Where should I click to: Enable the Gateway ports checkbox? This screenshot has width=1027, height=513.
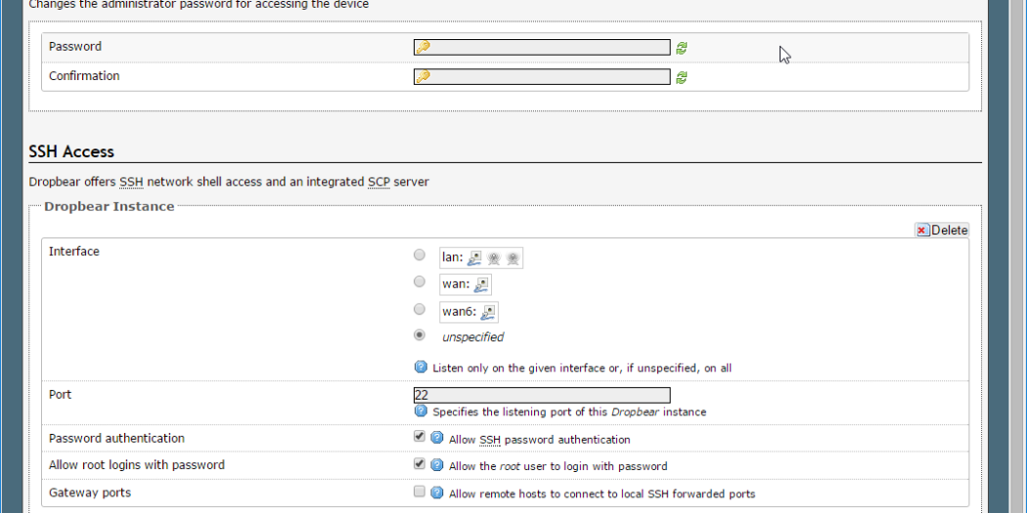(x=420, y=492)
